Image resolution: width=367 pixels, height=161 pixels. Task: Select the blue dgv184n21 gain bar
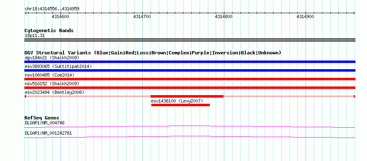[190, 62]
